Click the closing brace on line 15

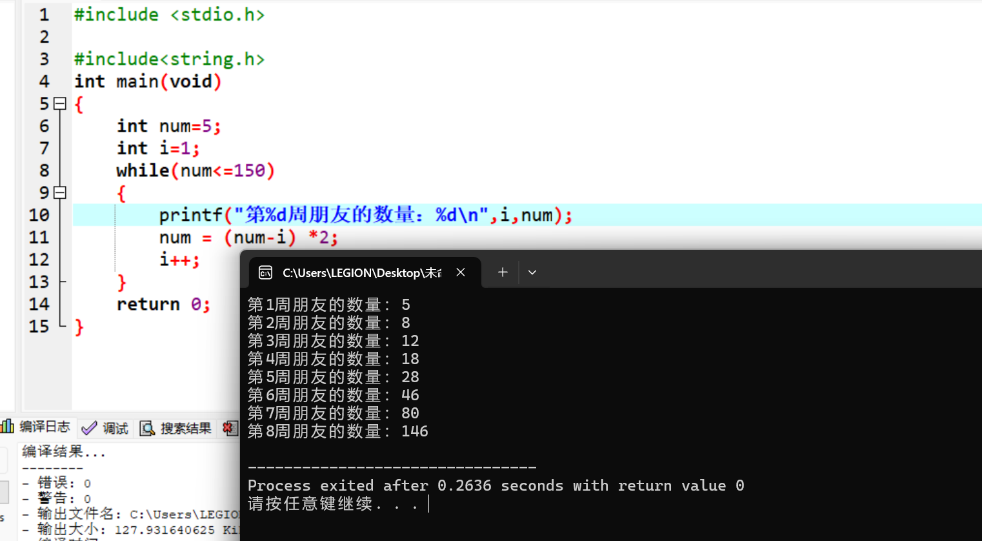(x=79, y=327)
